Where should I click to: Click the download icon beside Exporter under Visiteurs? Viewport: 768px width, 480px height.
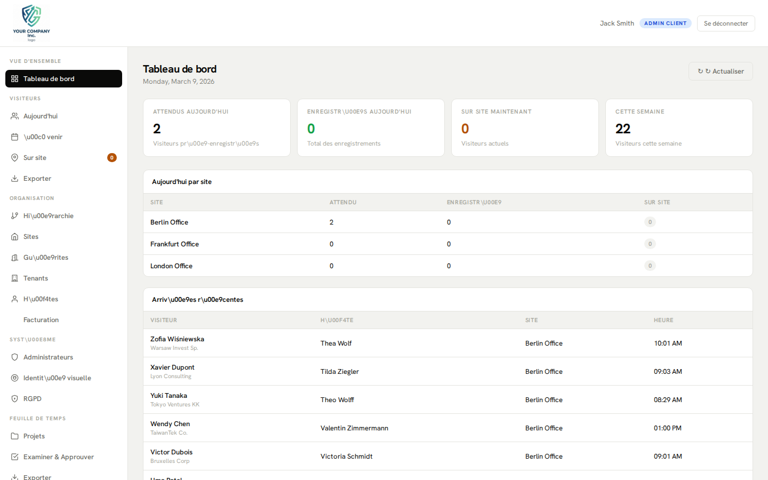pos(15,179)
